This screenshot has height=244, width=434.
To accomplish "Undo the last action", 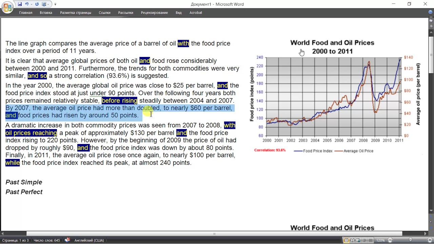I will 27,4.
